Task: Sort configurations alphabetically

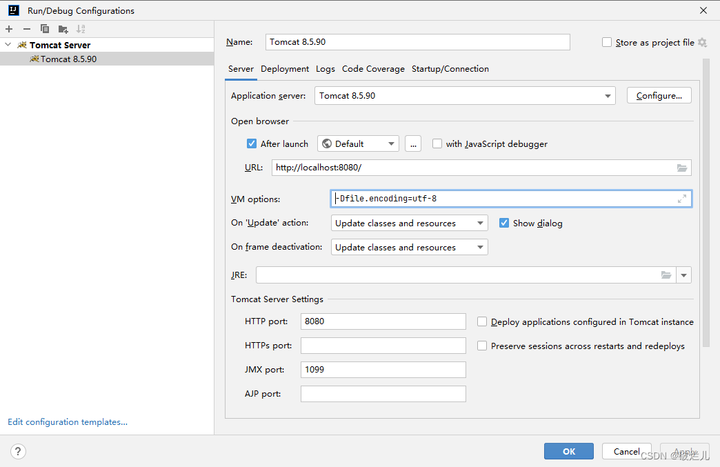Action: tap(81, 29)
